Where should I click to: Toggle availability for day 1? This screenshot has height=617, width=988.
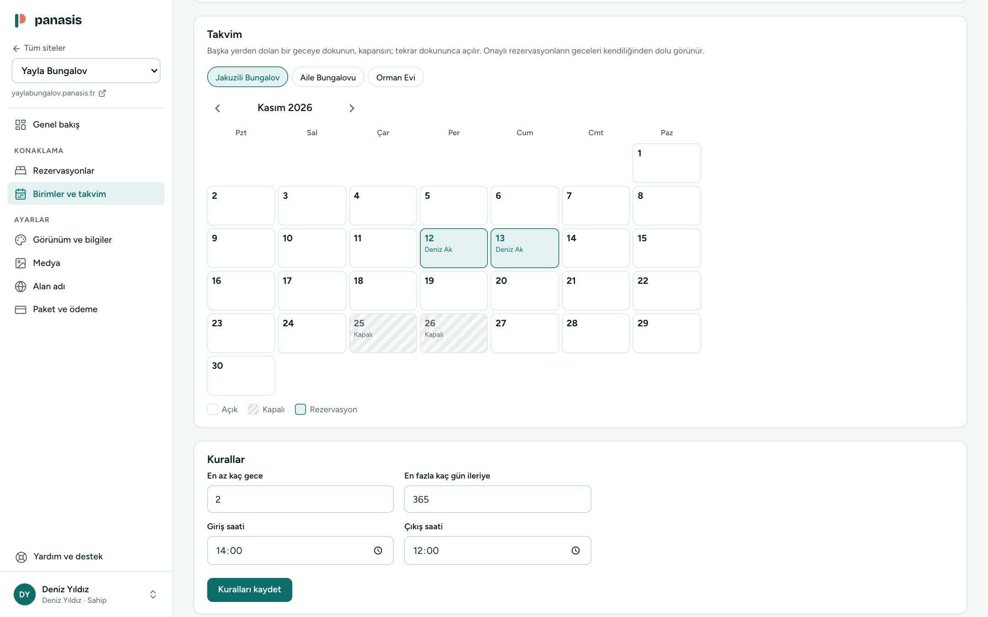click(666, 163)
